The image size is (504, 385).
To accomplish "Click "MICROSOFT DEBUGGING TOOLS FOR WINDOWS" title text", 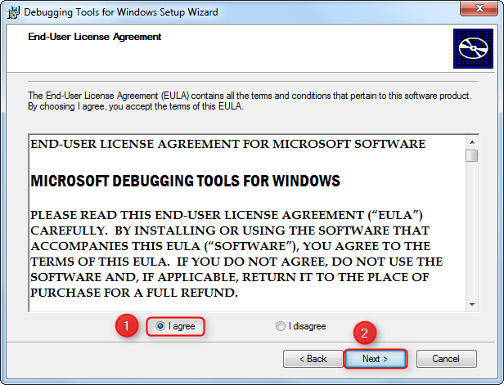I will [185, 181].
